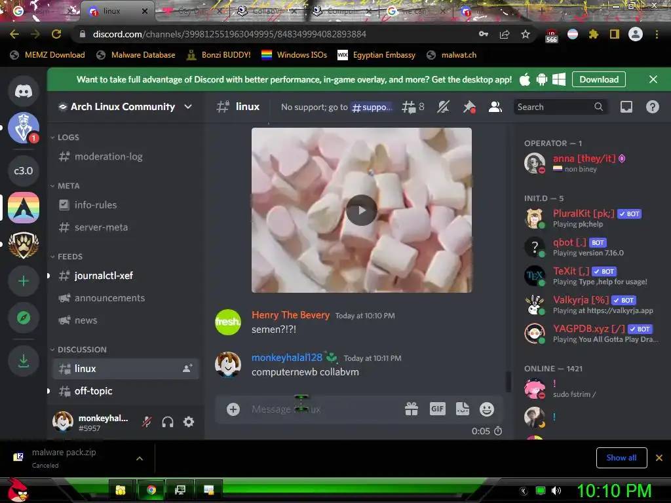Image resolution: width=671 pixels, height=503 pixels.
Task: Click Henry The Bevery username
Action: [290, 315]
